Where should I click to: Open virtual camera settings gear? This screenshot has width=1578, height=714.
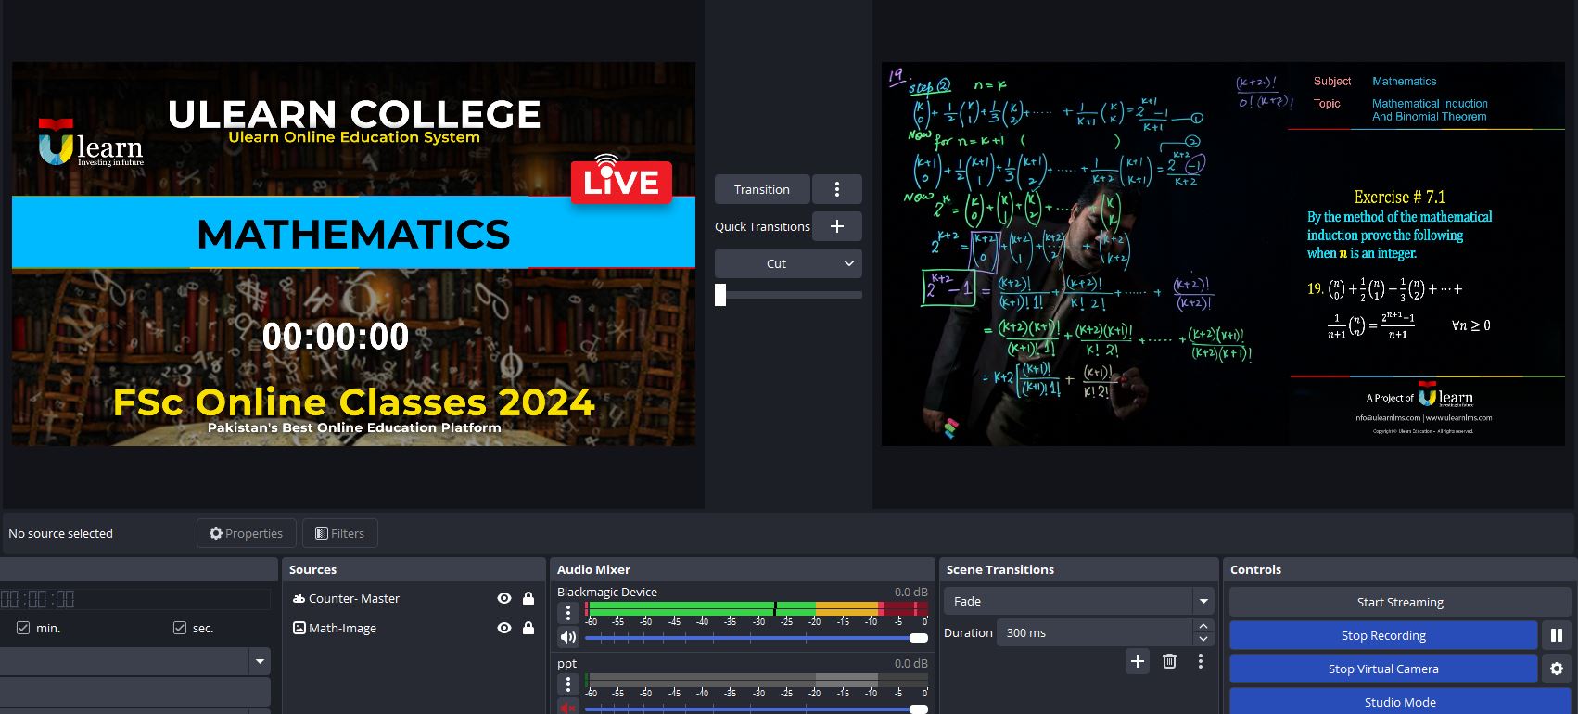tap(1557, 669)
